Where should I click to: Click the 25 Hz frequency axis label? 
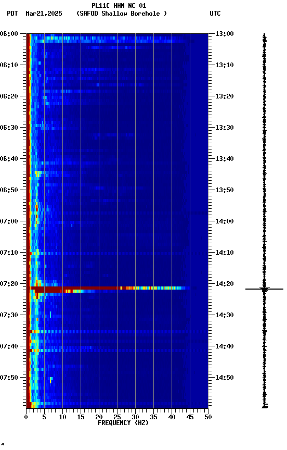pyautogui.click(x=117, y=417)
